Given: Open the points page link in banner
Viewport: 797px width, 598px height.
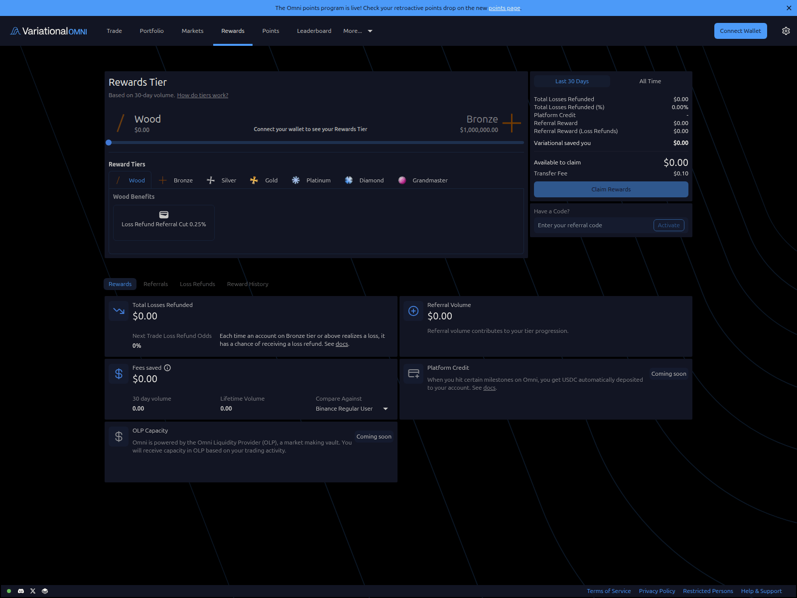Looking at the screenshot, I should coord(504,8).
